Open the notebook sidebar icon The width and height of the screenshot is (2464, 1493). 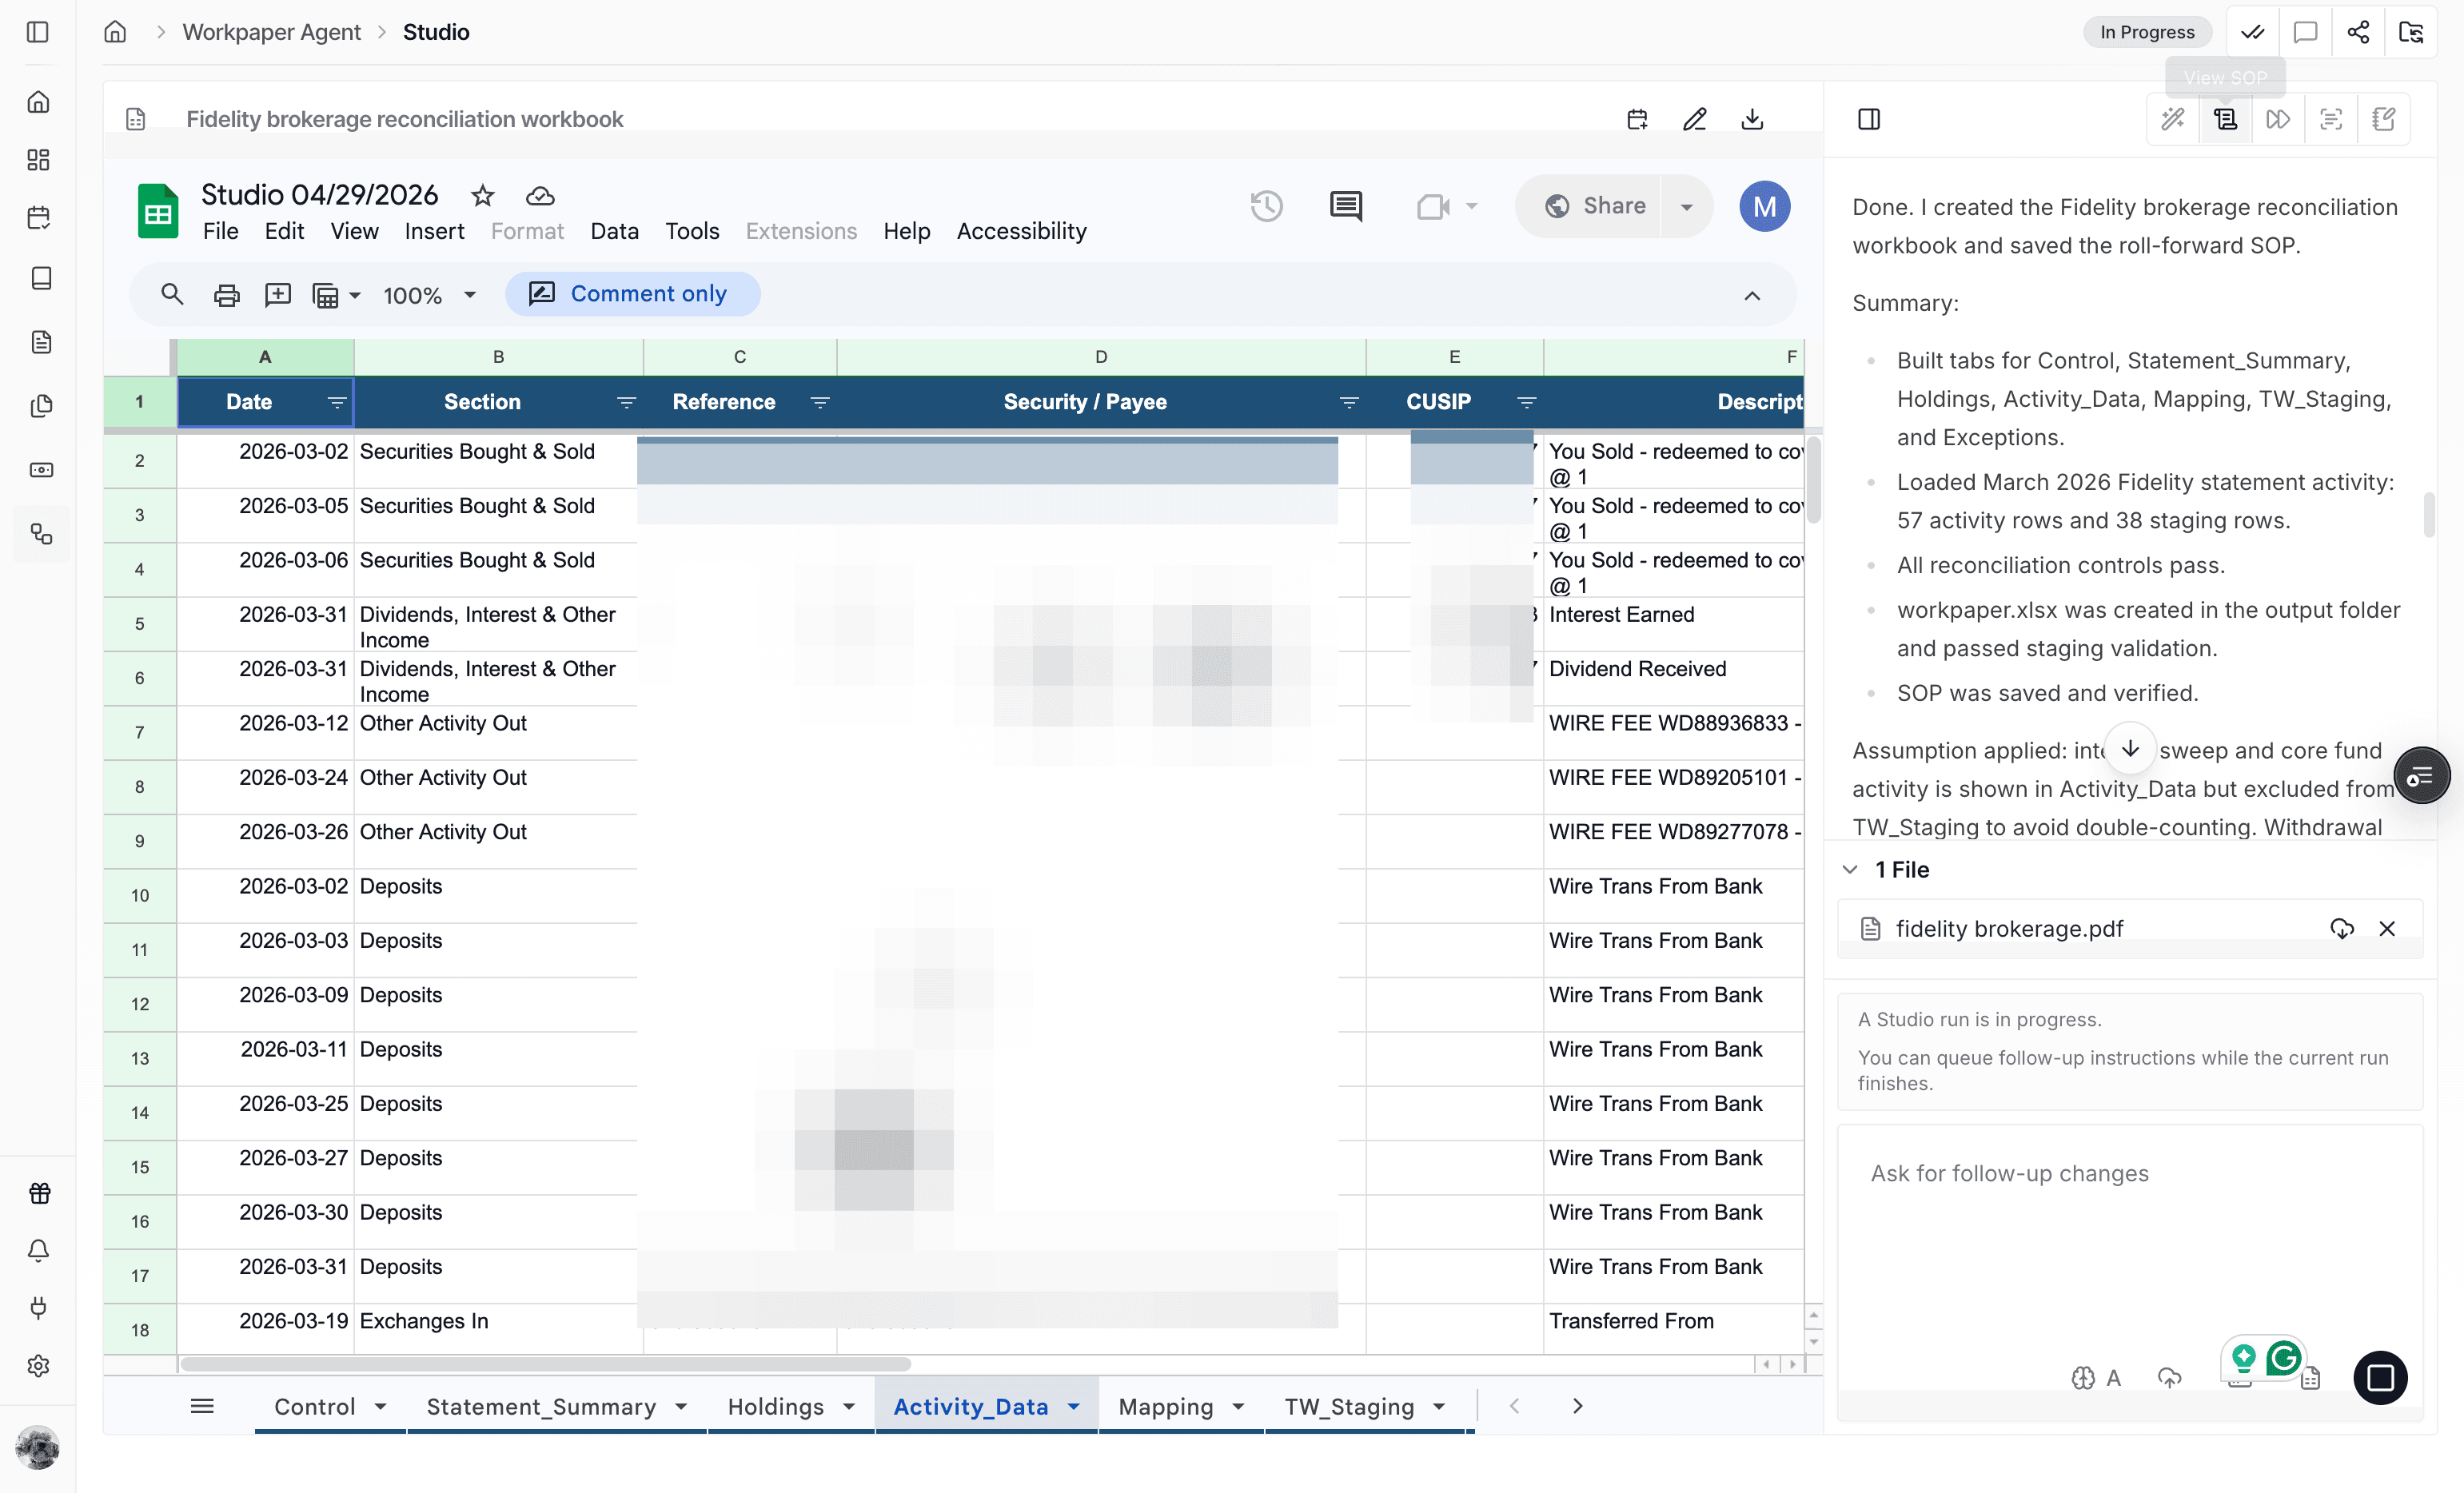[x=41, y=278]
